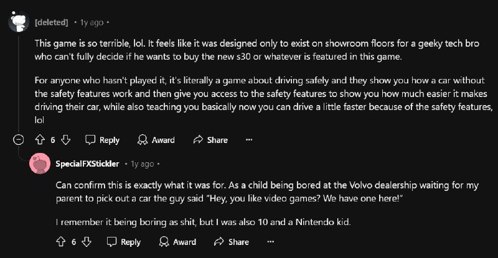This screenshot has width=498, height=258.
Task: Award SpecialFXStickler's reply
Action: 177,242
